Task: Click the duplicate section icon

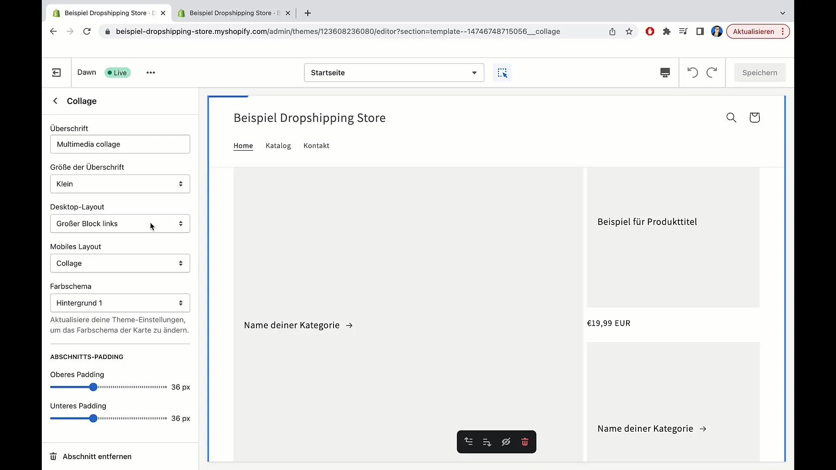Action: tap(487, 442)
